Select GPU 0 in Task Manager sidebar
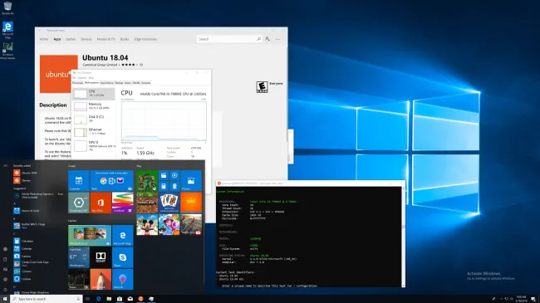 pos(94,145)
